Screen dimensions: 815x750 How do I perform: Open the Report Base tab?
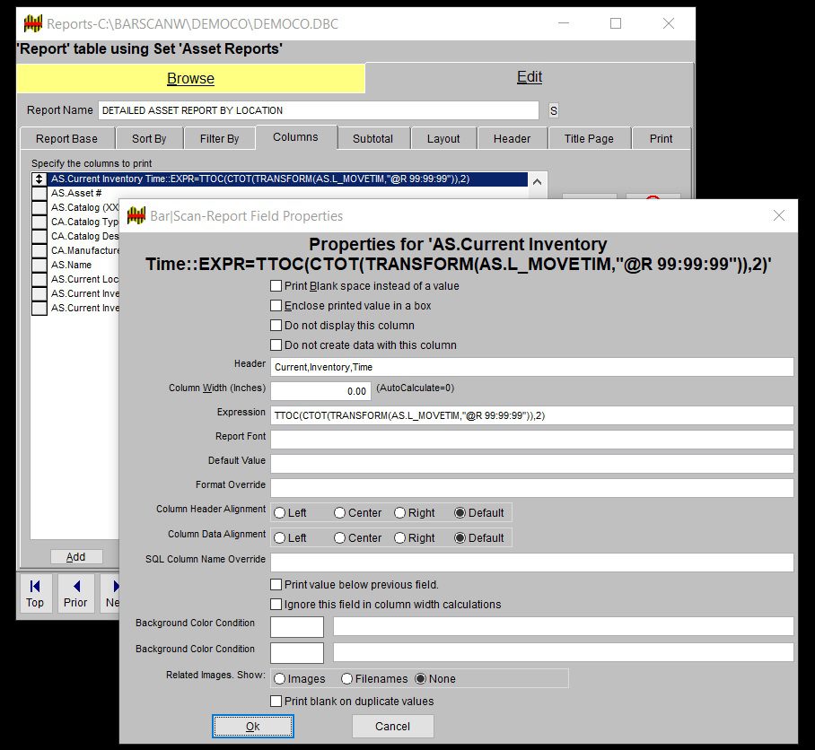(x=66, y=139)
